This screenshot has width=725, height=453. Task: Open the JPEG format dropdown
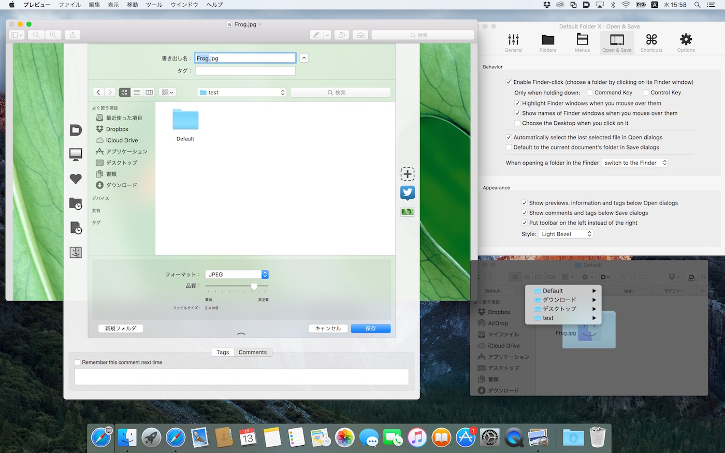pos(237,274)
